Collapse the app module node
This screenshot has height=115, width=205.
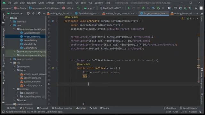tap(7, 18)
